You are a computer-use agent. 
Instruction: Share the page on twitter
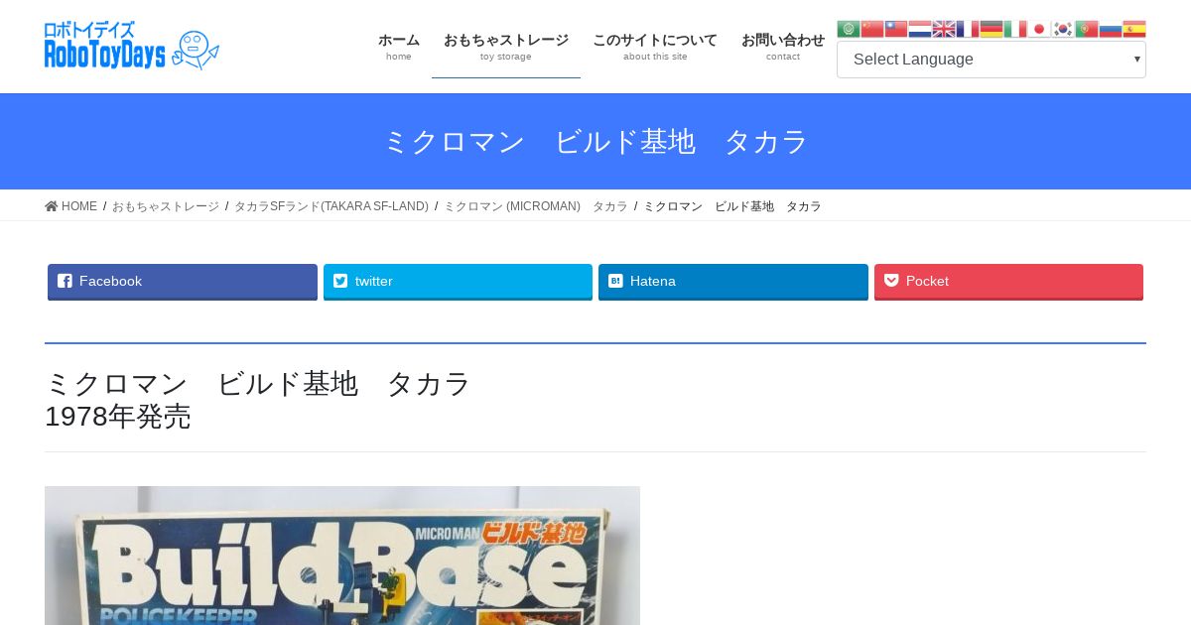click(458, 282)
